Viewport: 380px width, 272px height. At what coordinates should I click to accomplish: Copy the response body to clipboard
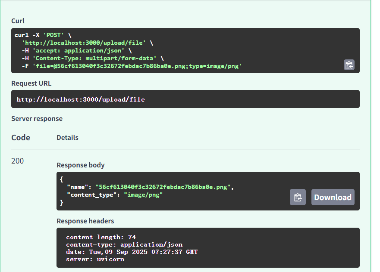pyautogui.click(x=298, y=197)
